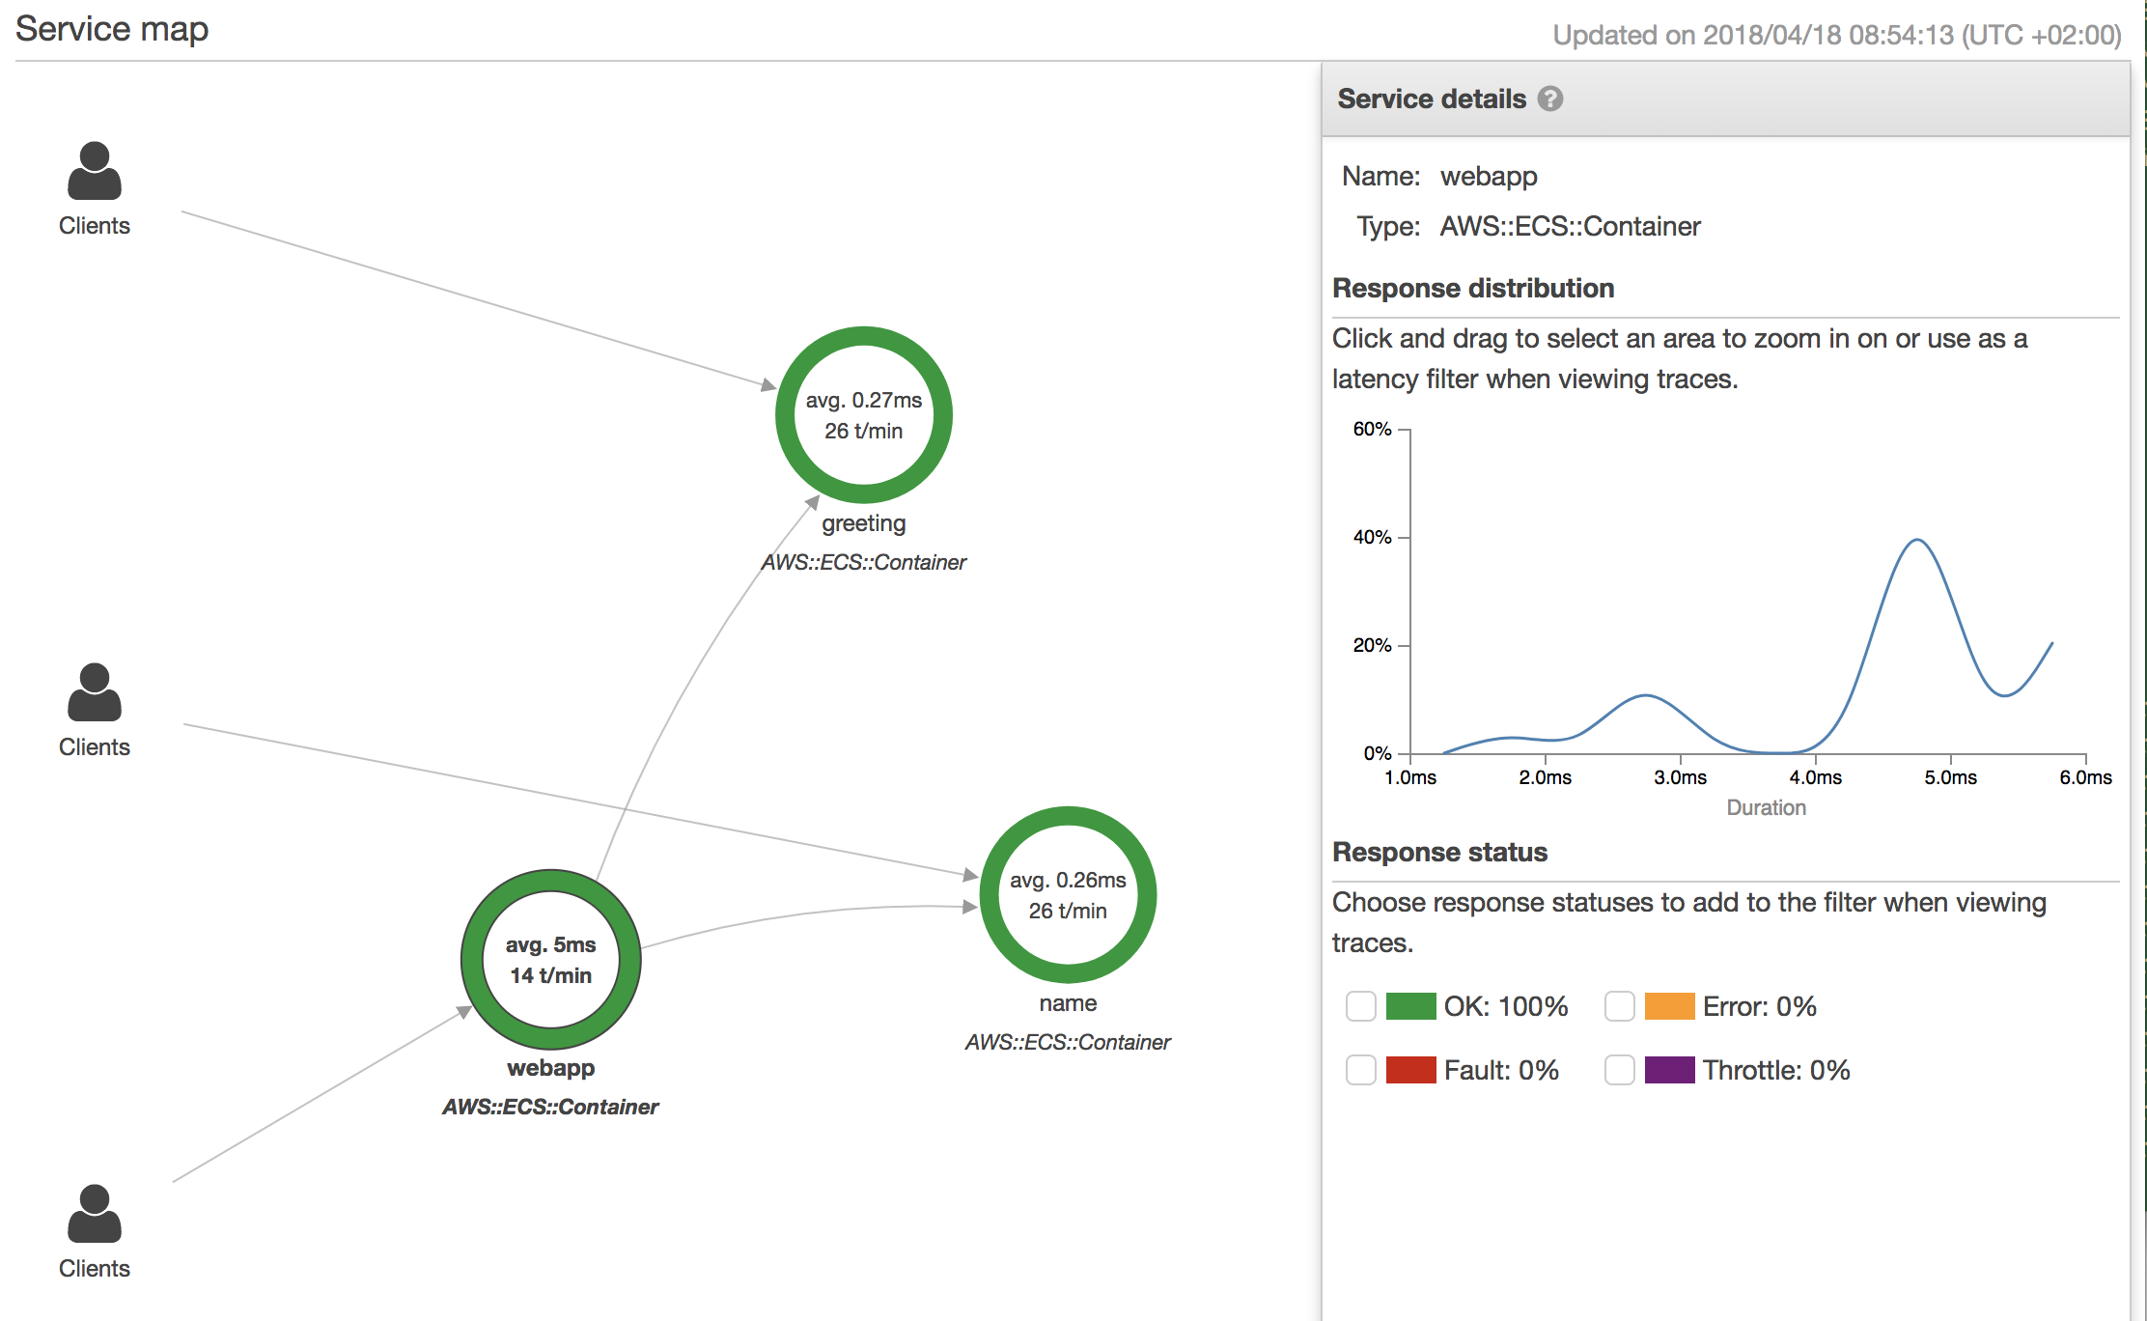Click the greeting label under its node
The width and height of the screenshot is (2147, 1321).
864,523
